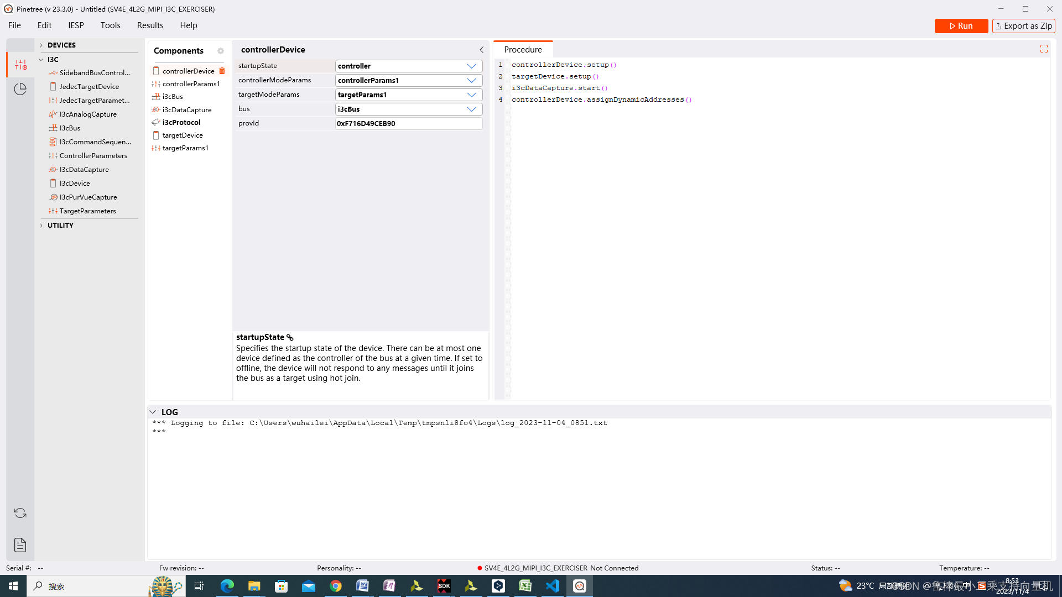Image resolution: width=1062 pixels, height=597 pixels.
Task: Click the provId input field value
Action: [x=407, y=123]
